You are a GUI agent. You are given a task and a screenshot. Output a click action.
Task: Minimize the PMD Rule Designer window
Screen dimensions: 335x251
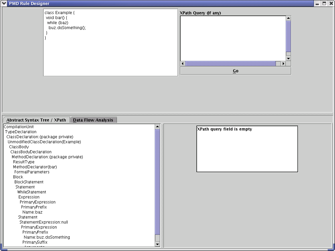point(317,3)
